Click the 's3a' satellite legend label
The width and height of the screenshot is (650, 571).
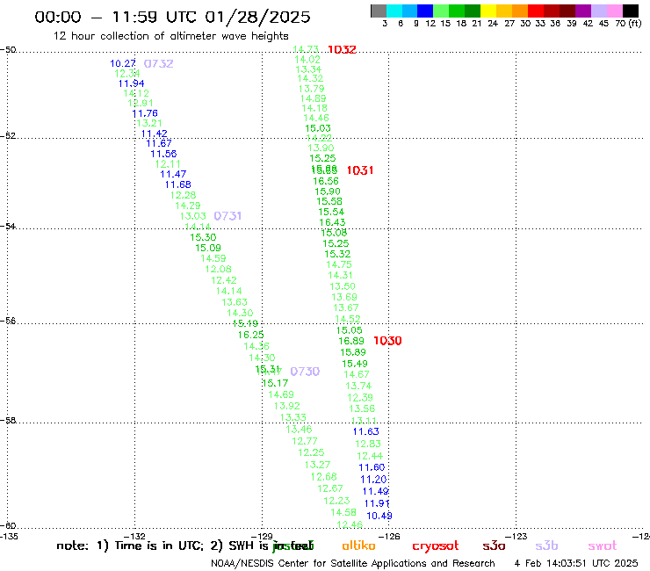(x=494, y=546)
